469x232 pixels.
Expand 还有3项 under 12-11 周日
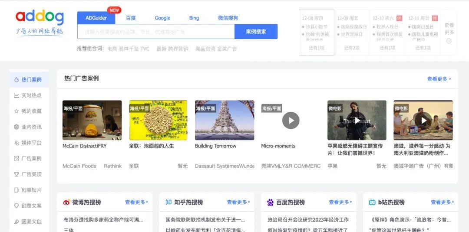click(423, 48)
